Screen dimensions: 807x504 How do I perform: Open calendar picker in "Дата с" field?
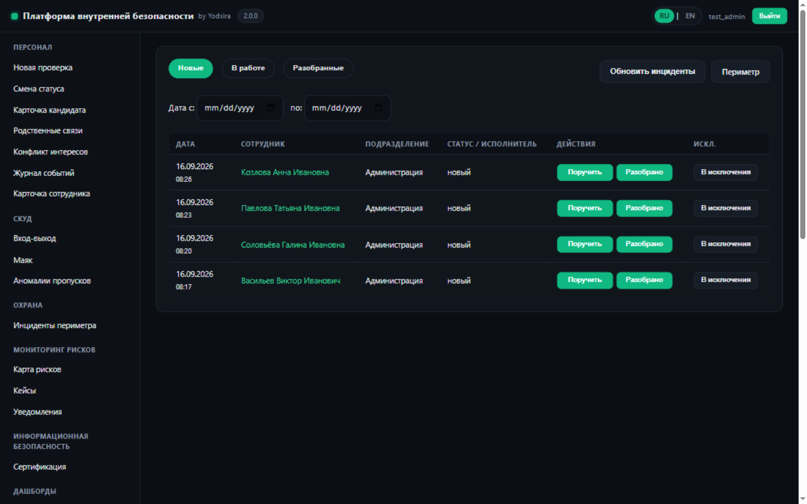(271, 108)
